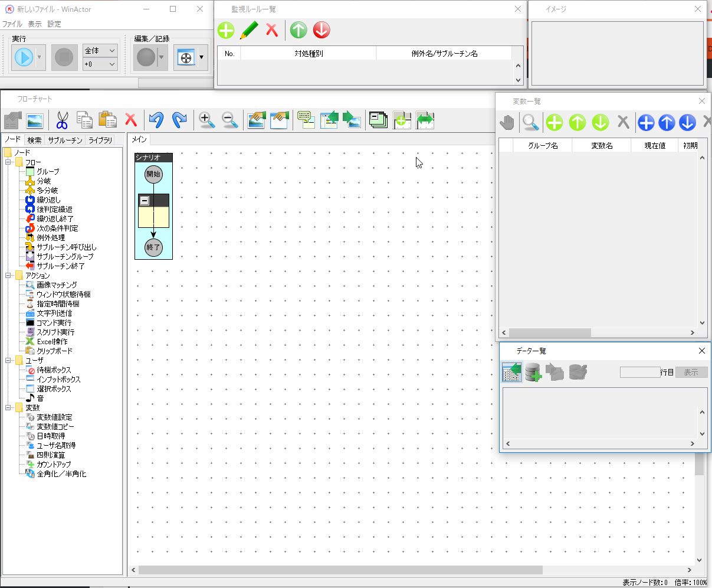Screen dimensions: 712x588
Task: Move monitoring rule down with red arrow
Action: click(321, 30)
